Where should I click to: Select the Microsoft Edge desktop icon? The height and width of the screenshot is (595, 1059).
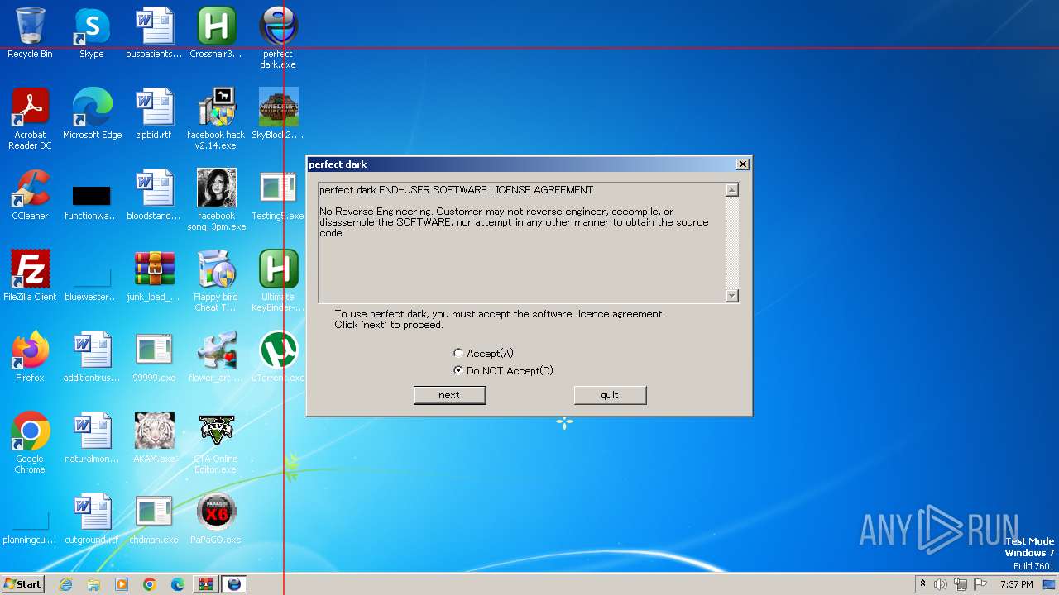[92, 114]
